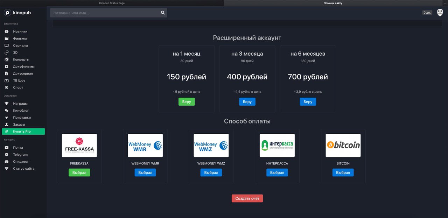The height and width of the screenshot is (218, 448).
Task: Choose the 1 month plan Беру button
Action: point(187,102)
